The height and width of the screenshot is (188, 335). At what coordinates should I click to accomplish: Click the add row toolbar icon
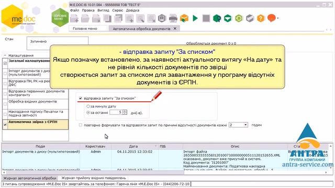coord(129,18)
